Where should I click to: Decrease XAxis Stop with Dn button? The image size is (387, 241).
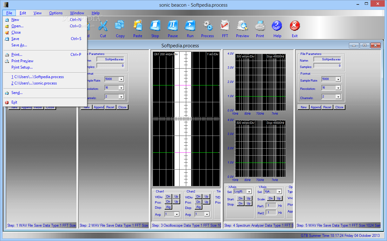241,204
